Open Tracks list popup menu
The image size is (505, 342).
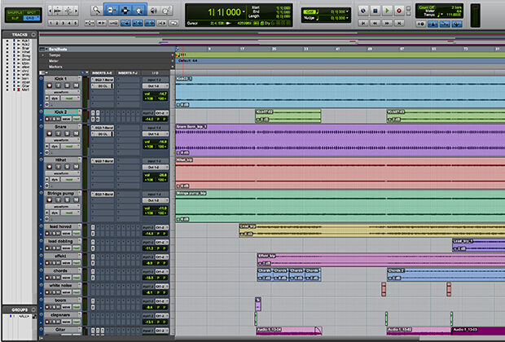pyautogui.click(x=33, y=34)
